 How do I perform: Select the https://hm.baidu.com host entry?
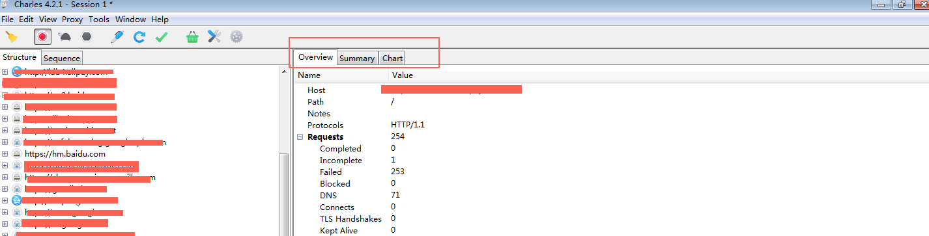pyautogui.click(x=65, y=154)
